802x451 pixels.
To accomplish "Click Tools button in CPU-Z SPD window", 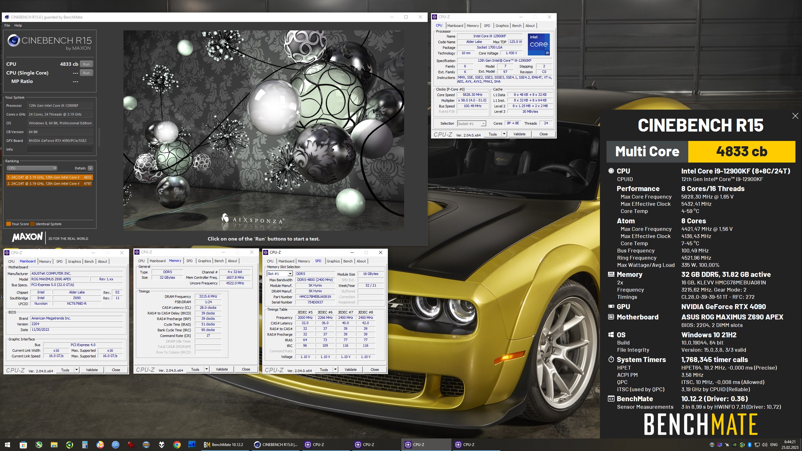I will click(324, 370).
